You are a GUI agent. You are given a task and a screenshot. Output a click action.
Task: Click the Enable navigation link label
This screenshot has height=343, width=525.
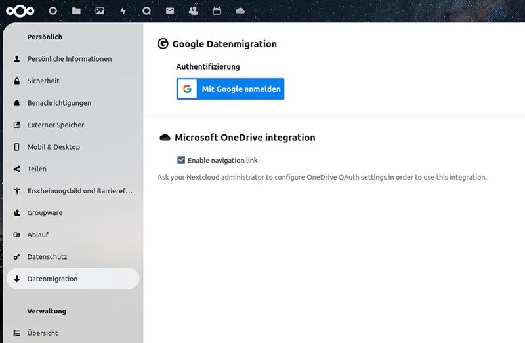222,160
